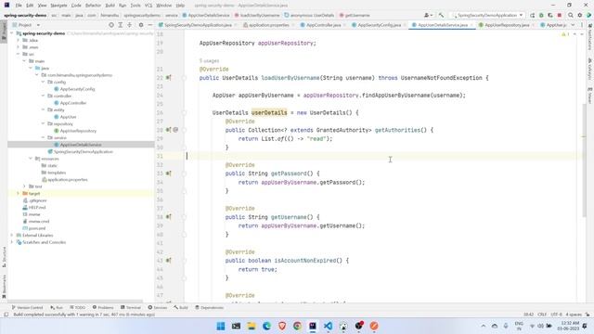
Task: Expand the External Libraries node
Action: (12, 235)
